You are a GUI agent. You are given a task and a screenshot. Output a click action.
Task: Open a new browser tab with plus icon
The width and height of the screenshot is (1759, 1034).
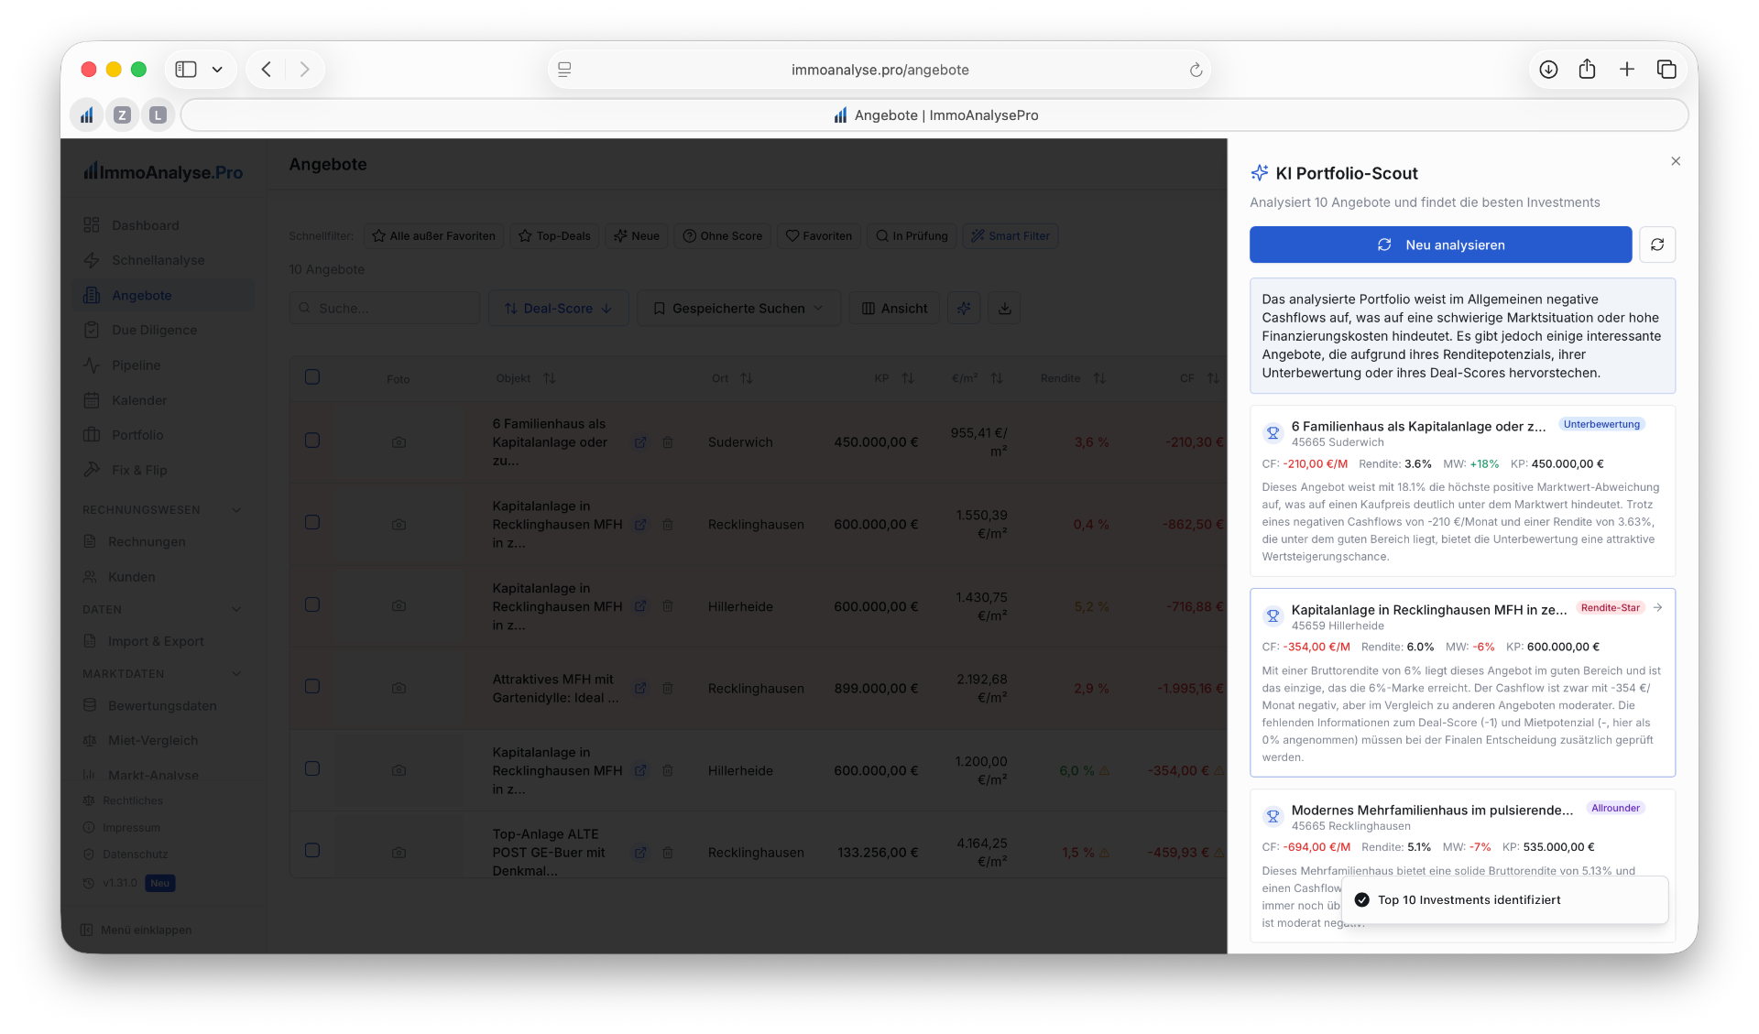(1626, 70)
